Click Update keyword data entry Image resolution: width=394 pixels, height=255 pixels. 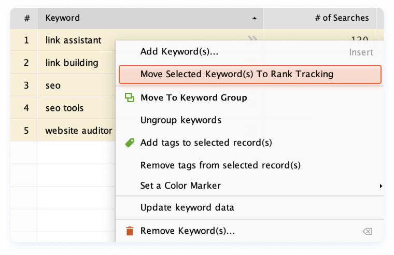(x=187, y=208)
